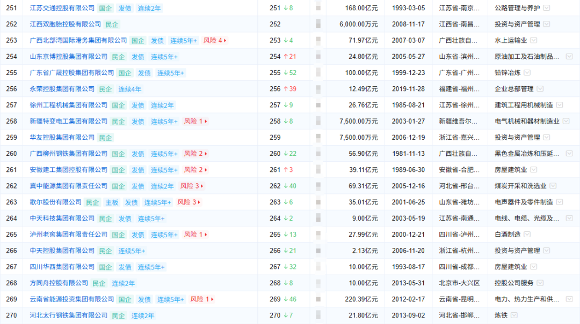The image size is (580, 324).
Task: Select rank change ↓52 on row 255
Action: (x=290, y=73)
